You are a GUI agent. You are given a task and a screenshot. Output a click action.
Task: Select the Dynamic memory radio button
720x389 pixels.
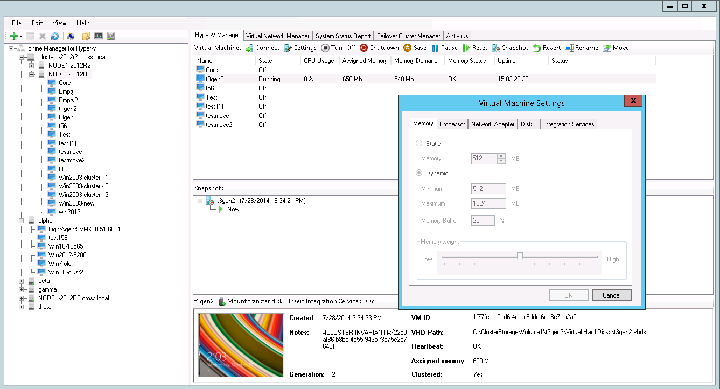click(419, 173)
